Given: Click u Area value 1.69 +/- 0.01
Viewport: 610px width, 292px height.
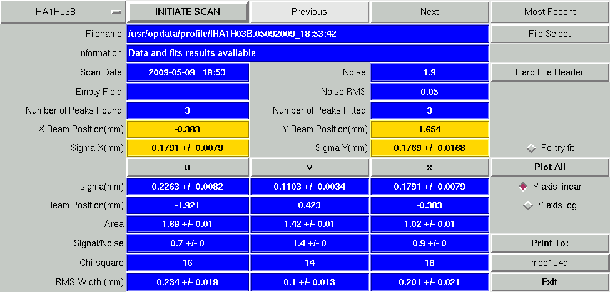Looking at the screenshot, I should click(x=188, y=224).
